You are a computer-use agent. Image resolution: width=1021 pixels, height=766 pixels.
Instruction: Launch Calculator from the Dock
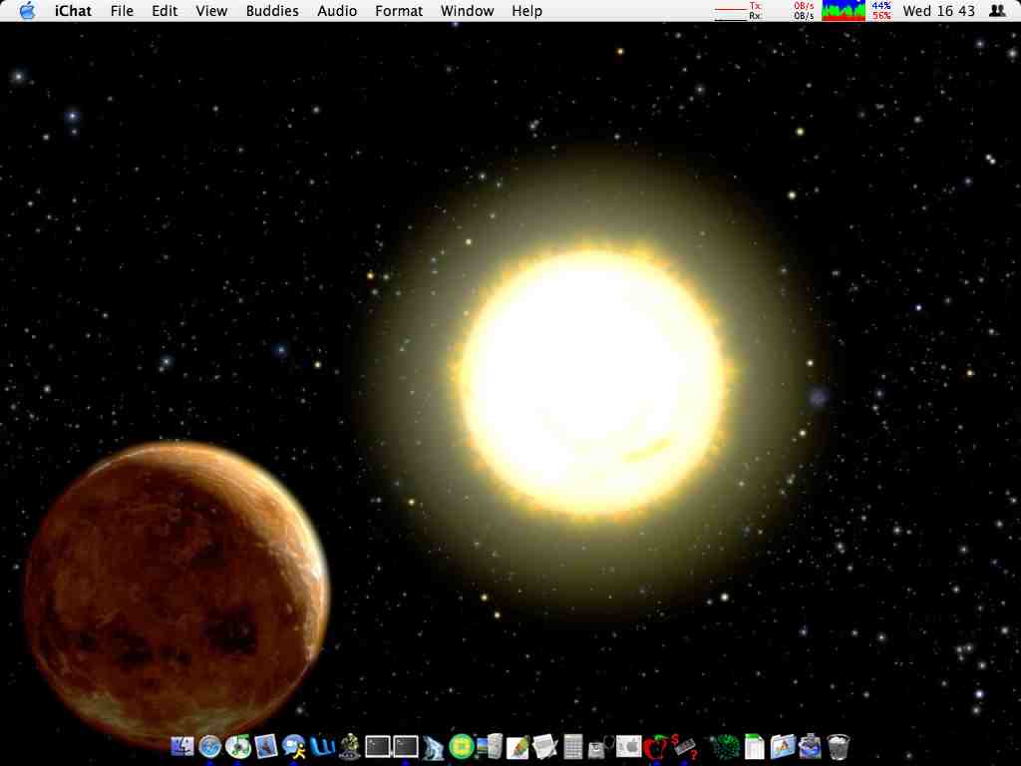[x=573, y=746]
